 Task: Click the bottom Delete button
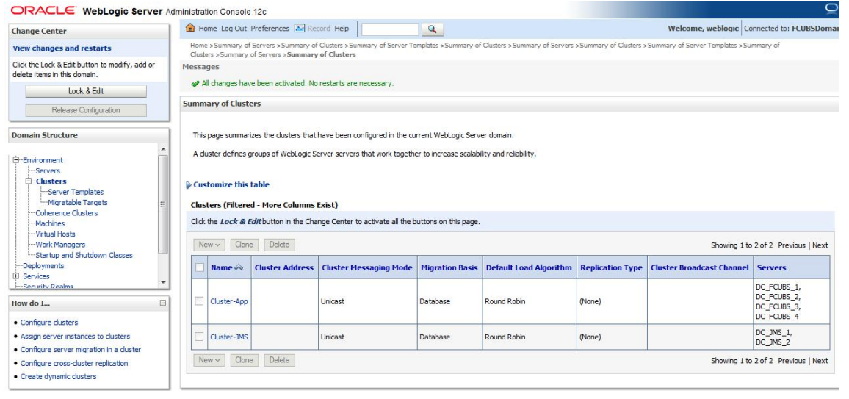point(279,360)
